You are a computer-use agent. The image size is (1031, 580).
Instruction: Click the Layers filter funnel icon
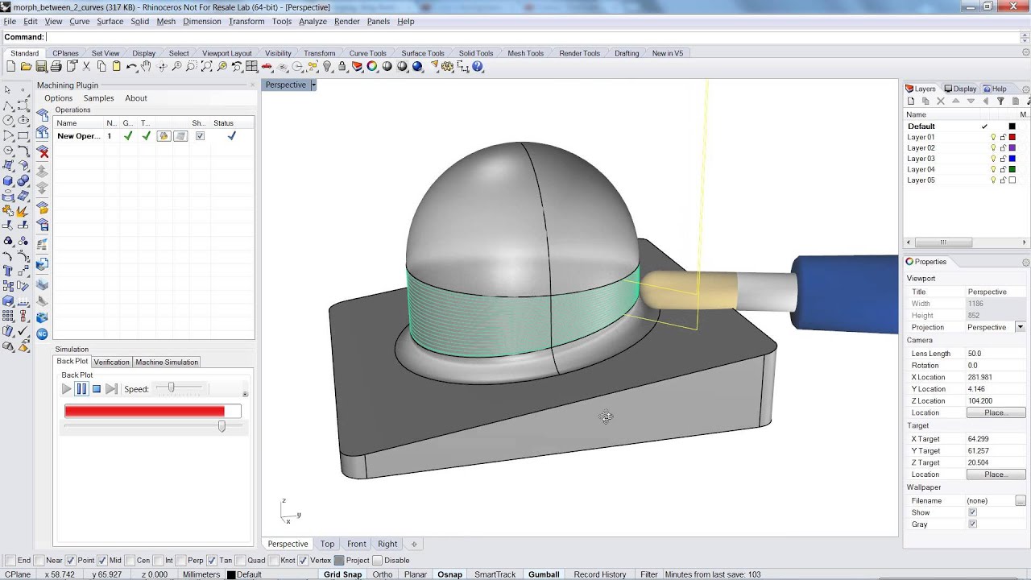click(1000, 101)
